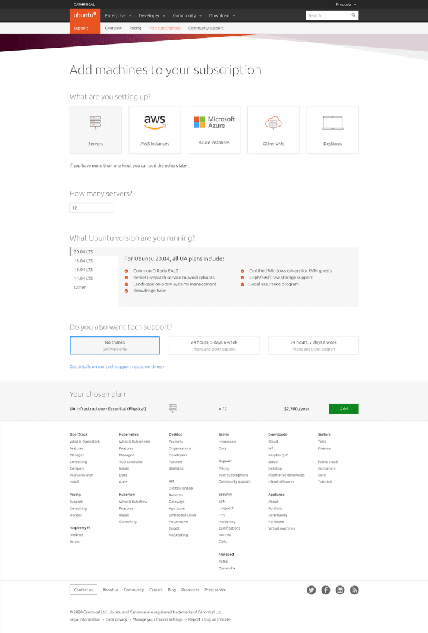Open the Data privacy link

click(117, 619)
